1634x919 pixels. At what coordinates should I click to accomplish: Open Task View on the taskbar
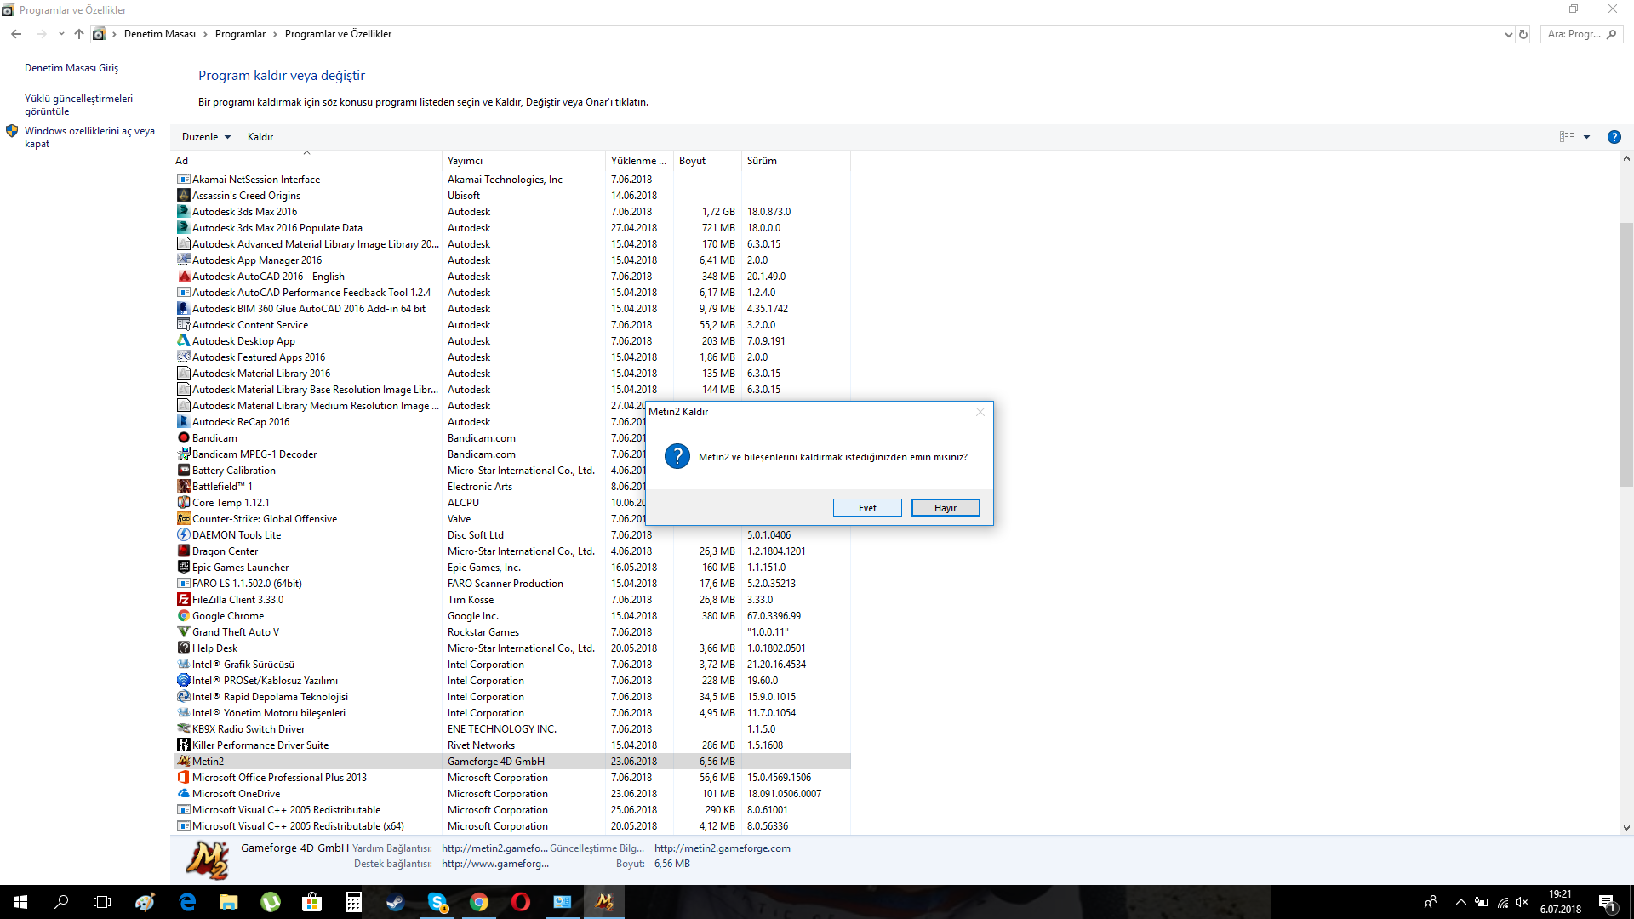[102, 902]
